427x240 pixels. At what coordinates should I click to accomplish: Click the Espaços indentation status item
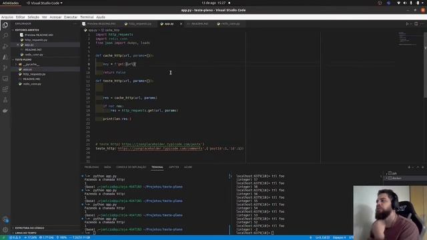coord(340,237)
